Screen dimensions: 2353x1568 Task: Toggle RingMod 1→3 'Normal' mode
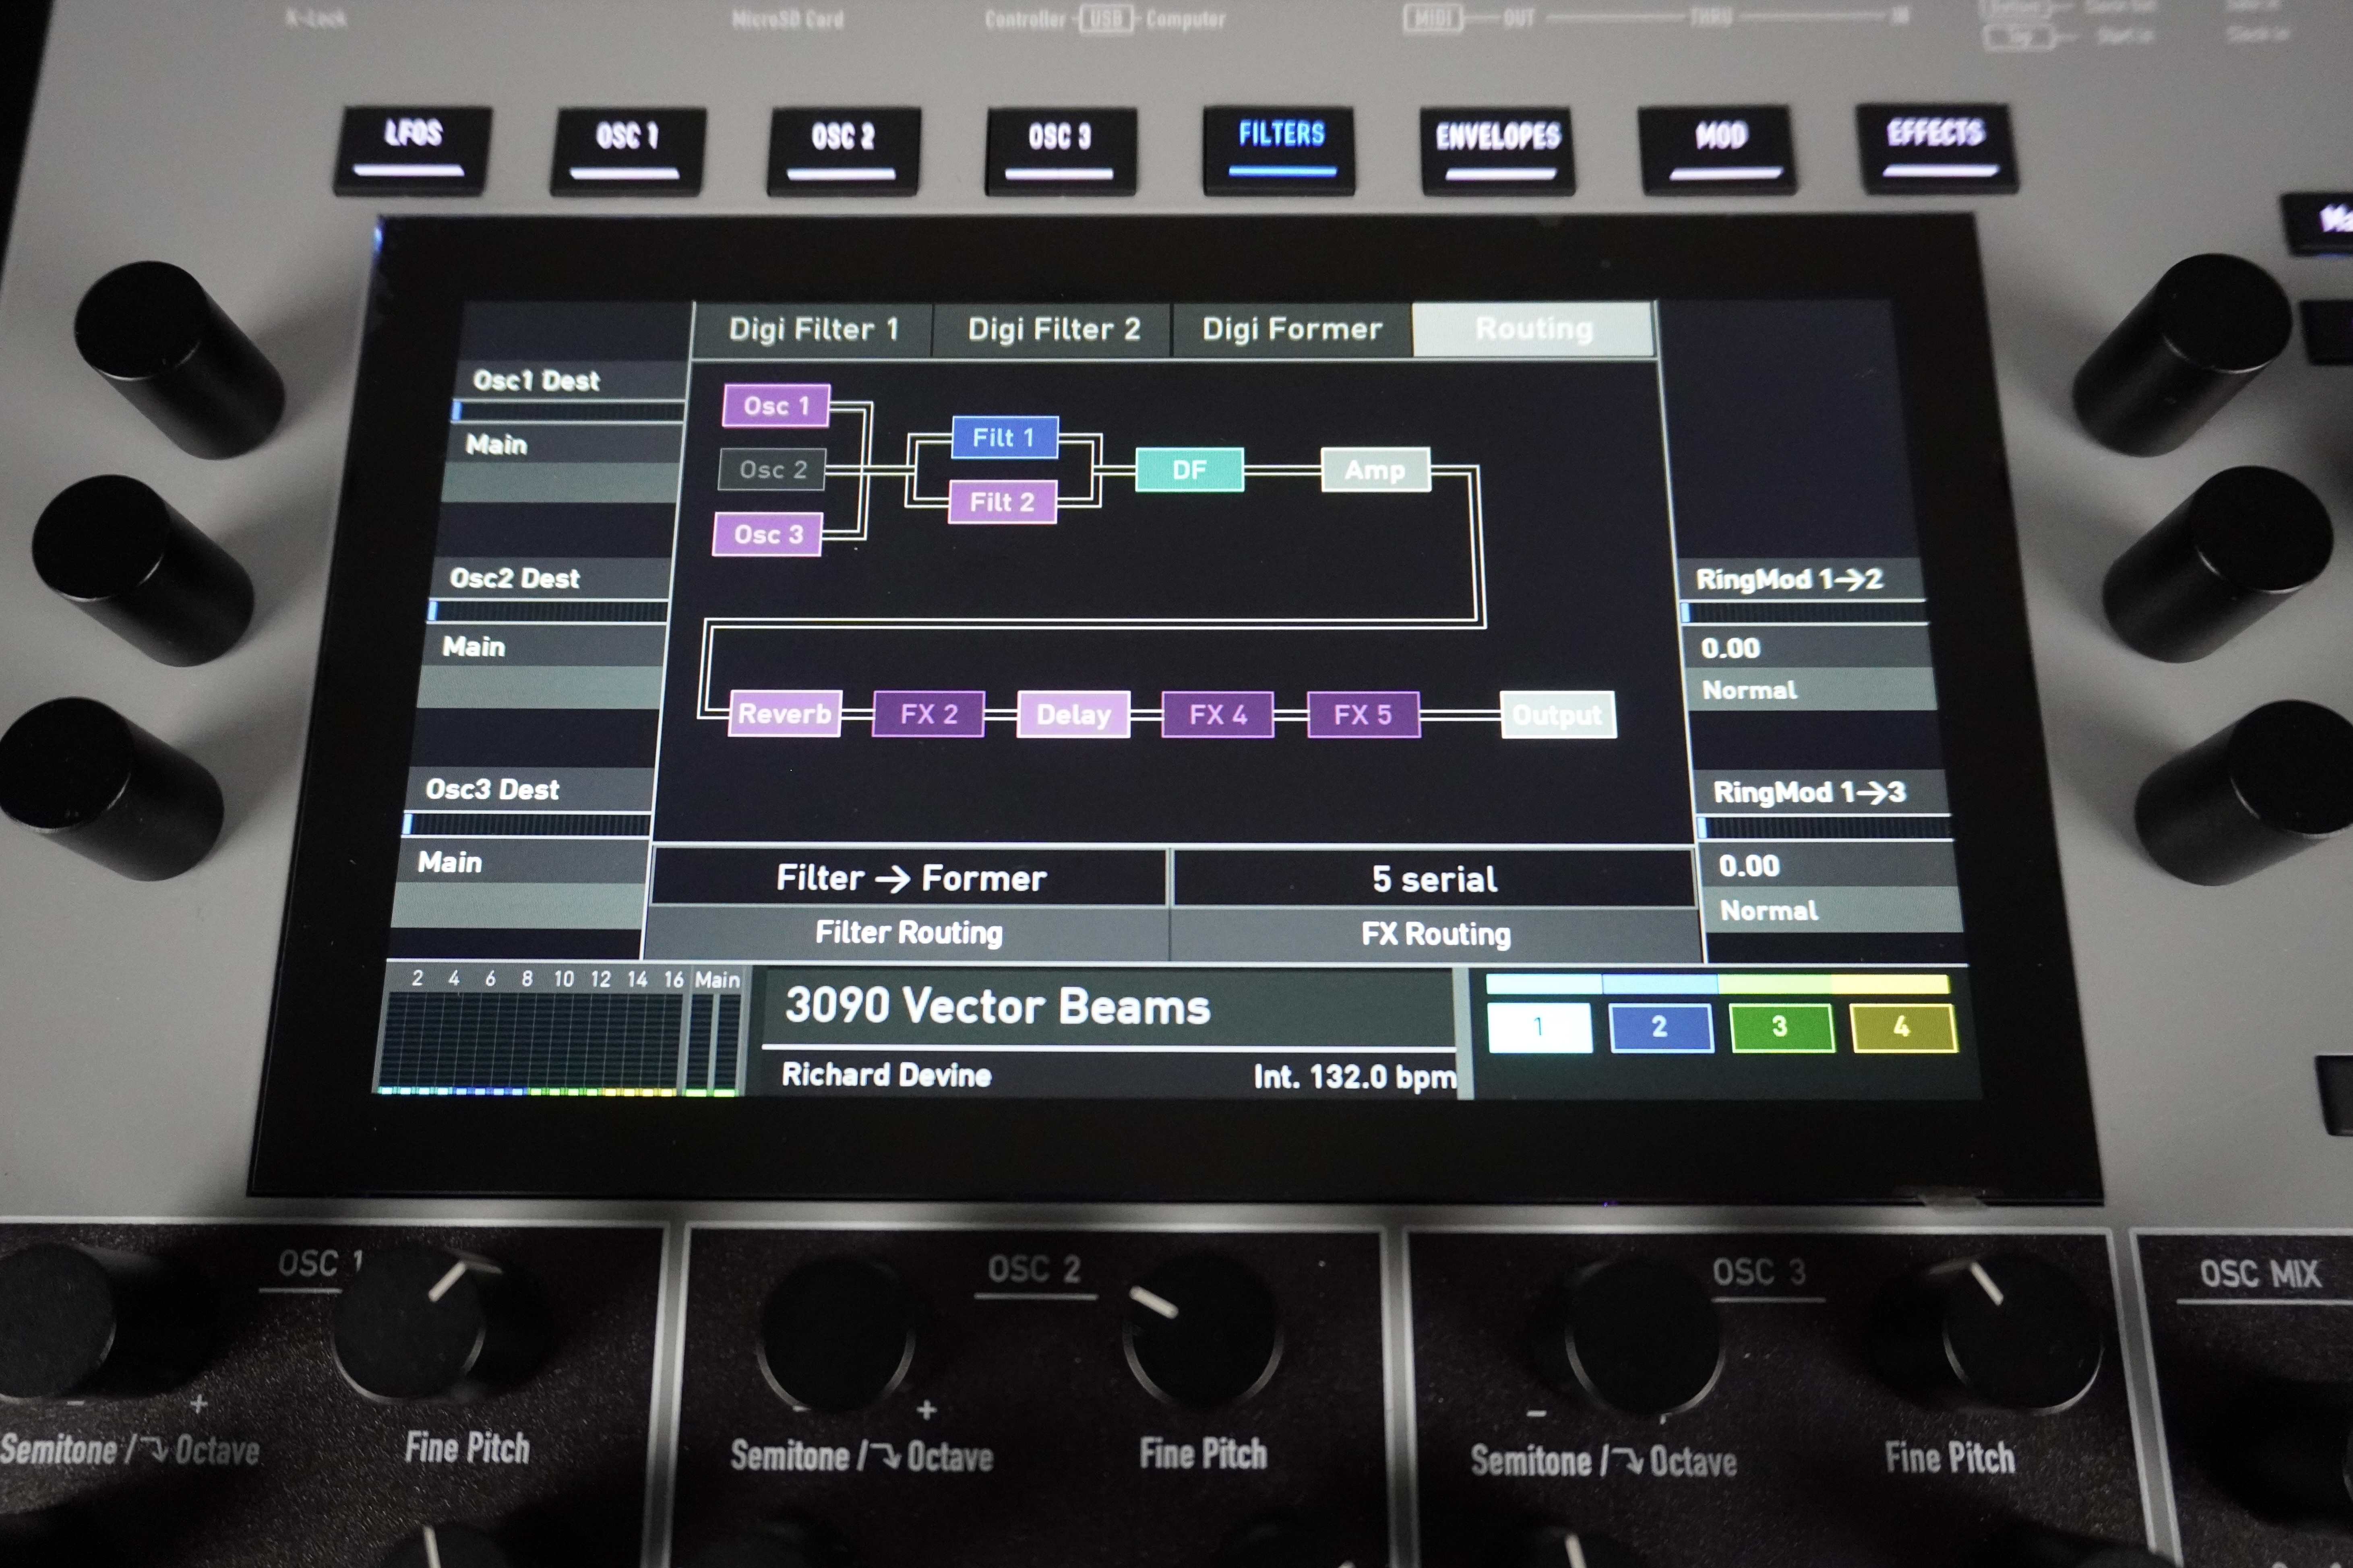click(x=1833, y=910)
